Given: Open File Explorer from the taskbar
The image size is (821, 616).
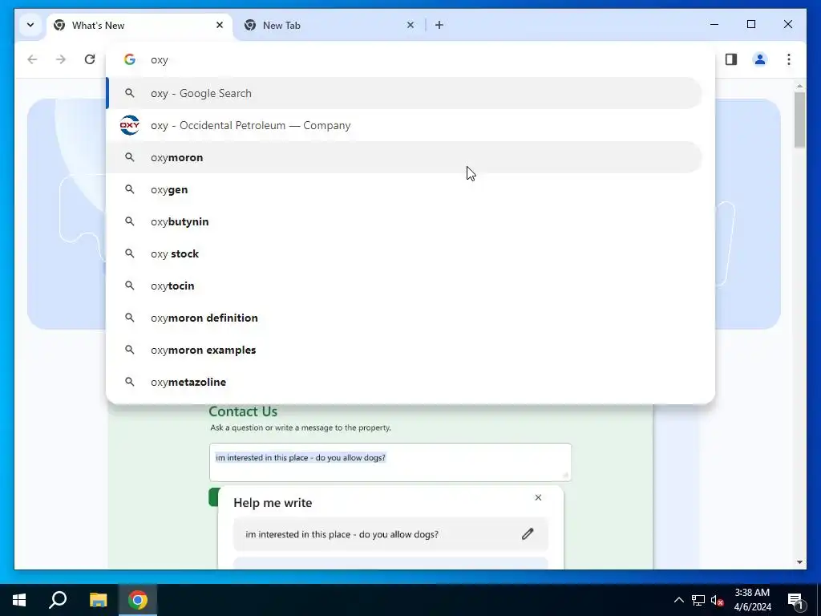Looking at the screenshot, I should click(98, 600).
